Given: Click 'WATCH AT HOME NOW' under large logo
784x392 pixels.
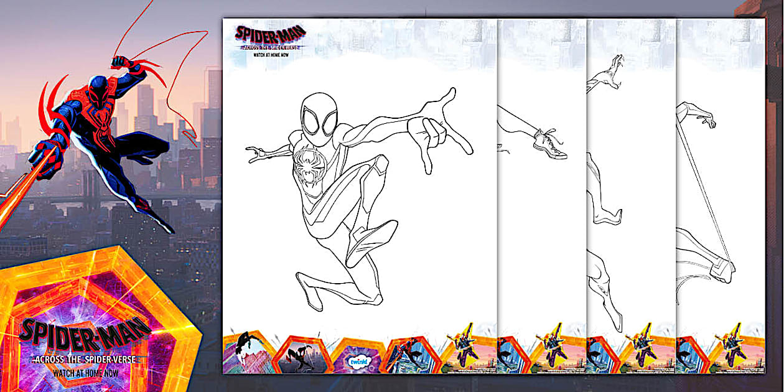Looking at the screenshot, I should 85,373.
